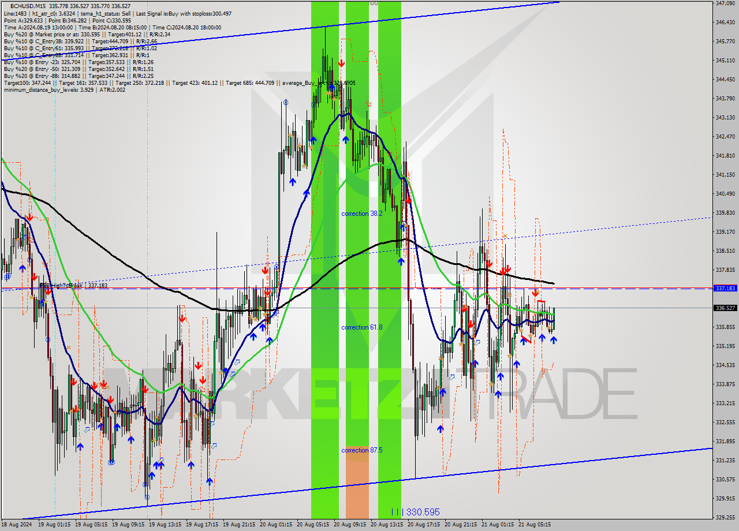
Task: Click the 'correction 87.5' label
Action: point(362,450)
